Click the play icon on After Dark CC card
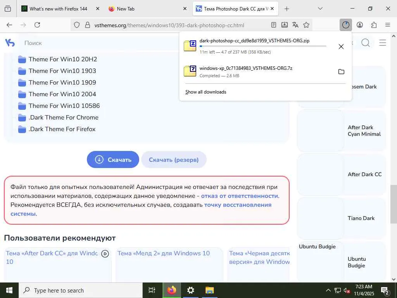This screenshot has height=298, width=397. [105, 254]
